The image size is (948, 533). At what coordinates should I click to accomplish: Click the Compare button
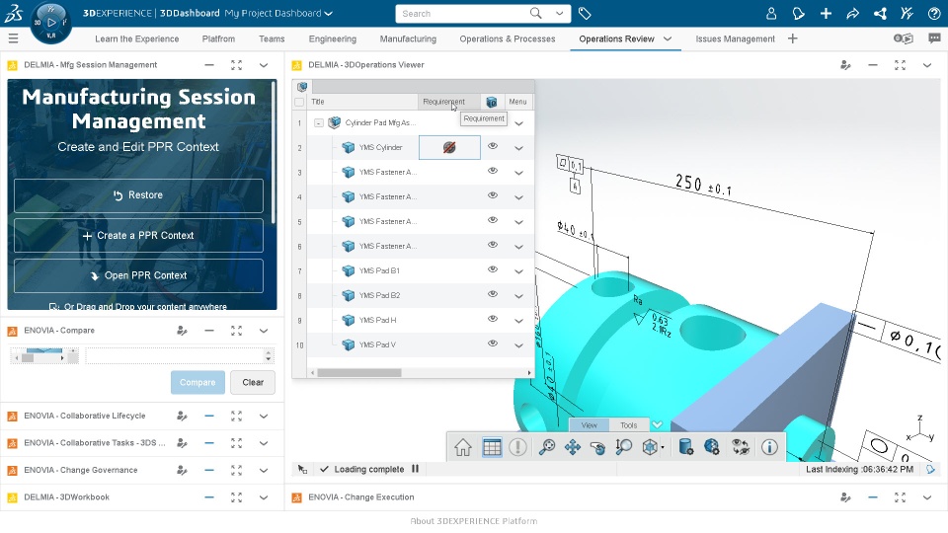pos(197,383)
